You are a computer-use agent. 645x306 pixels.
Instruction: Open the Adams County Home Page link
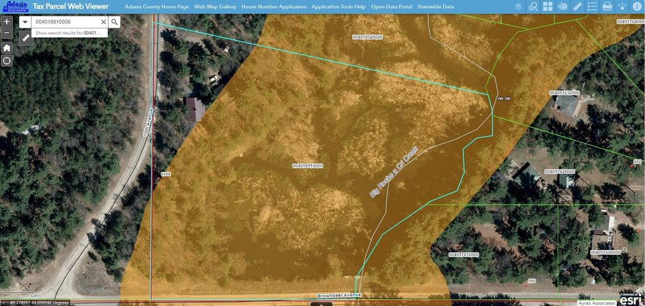tap(156, 7)
